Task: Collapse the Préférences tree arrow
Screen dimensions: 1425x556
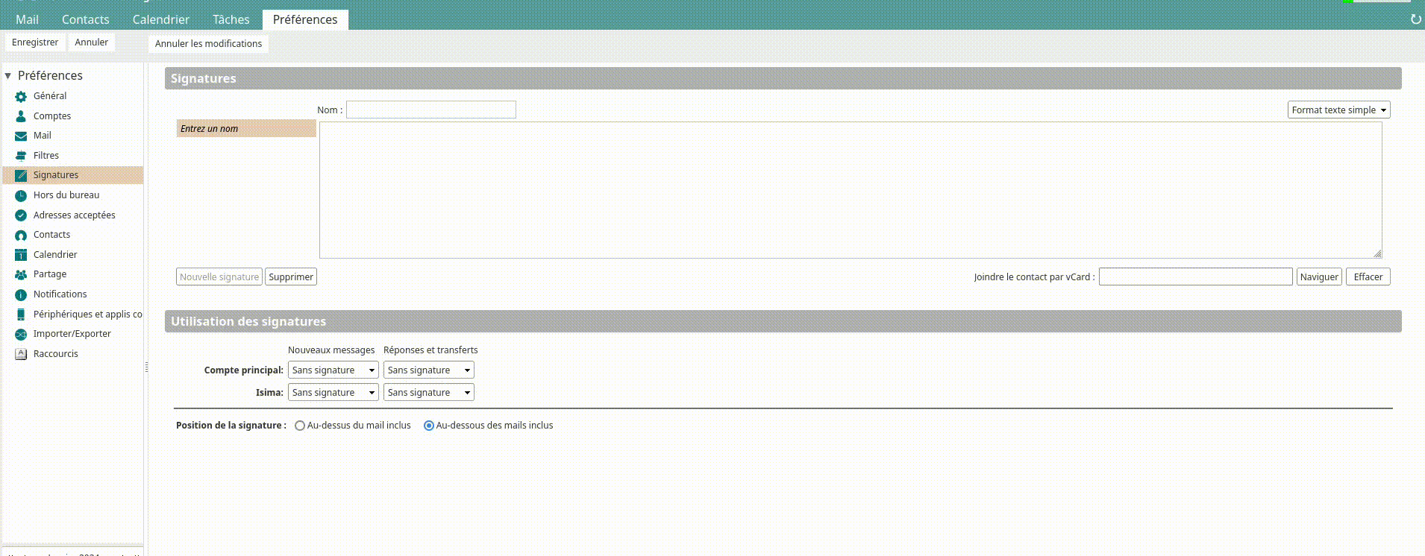Action: [8, 76]
